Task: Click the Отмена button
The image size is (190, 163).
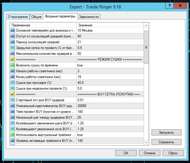Action: (149, 153)
